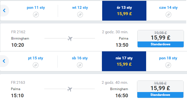Click the 15,99 £ price on outbound flight card
Image resolution: width=187 pixels, height=100 pixels.
click(160, 38)
